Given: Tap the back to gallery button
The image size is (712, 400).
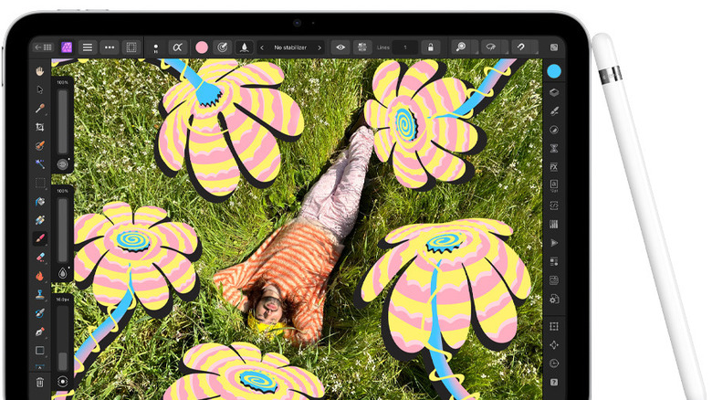Looking at the screenshot, I should pyautogui.click(x=42, y=47).
